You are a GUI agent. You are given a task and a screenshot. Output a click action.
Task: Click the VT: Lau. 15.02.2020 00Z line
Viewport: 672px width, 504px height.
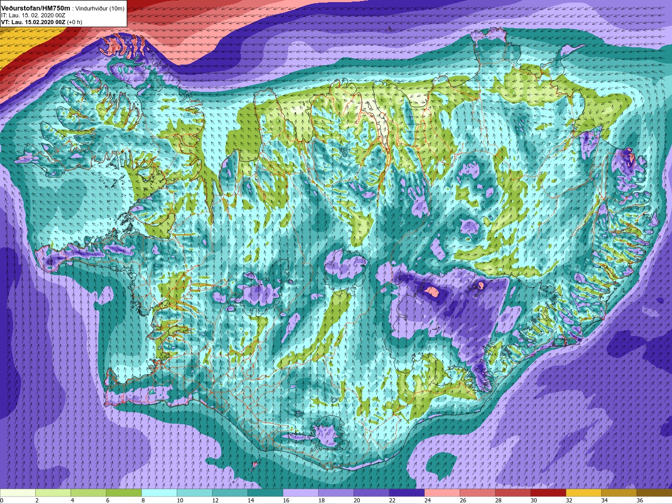pyautogui.click(x=33, y=22)
